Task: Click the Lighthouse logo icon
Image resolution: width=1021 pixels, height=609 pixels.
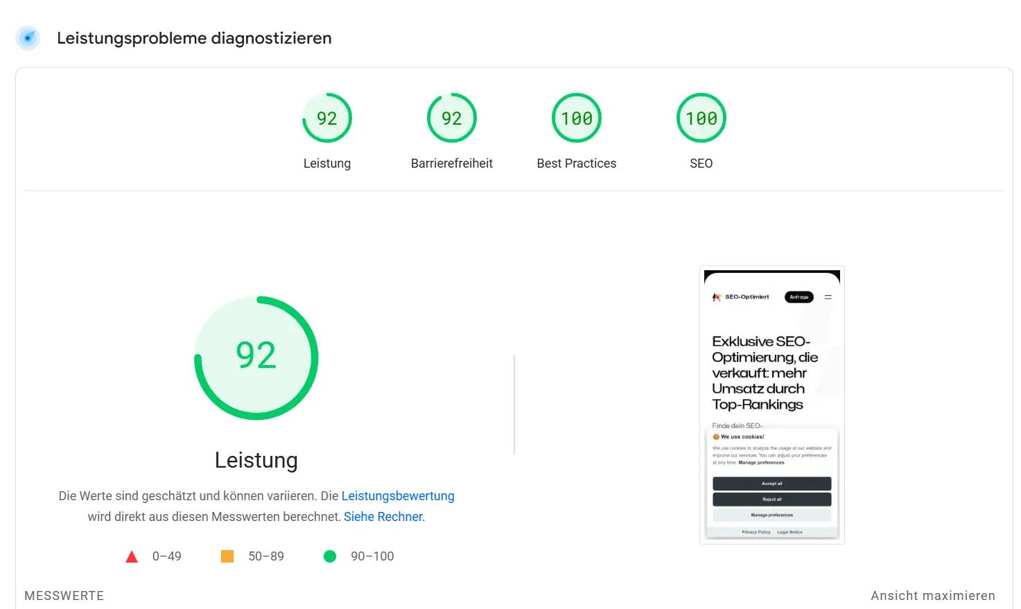Action: (x=27, y=38)
